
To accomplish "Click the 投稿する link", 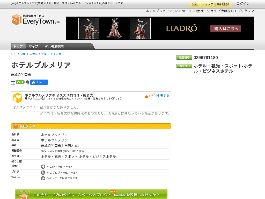I will [x=163, y=95].
